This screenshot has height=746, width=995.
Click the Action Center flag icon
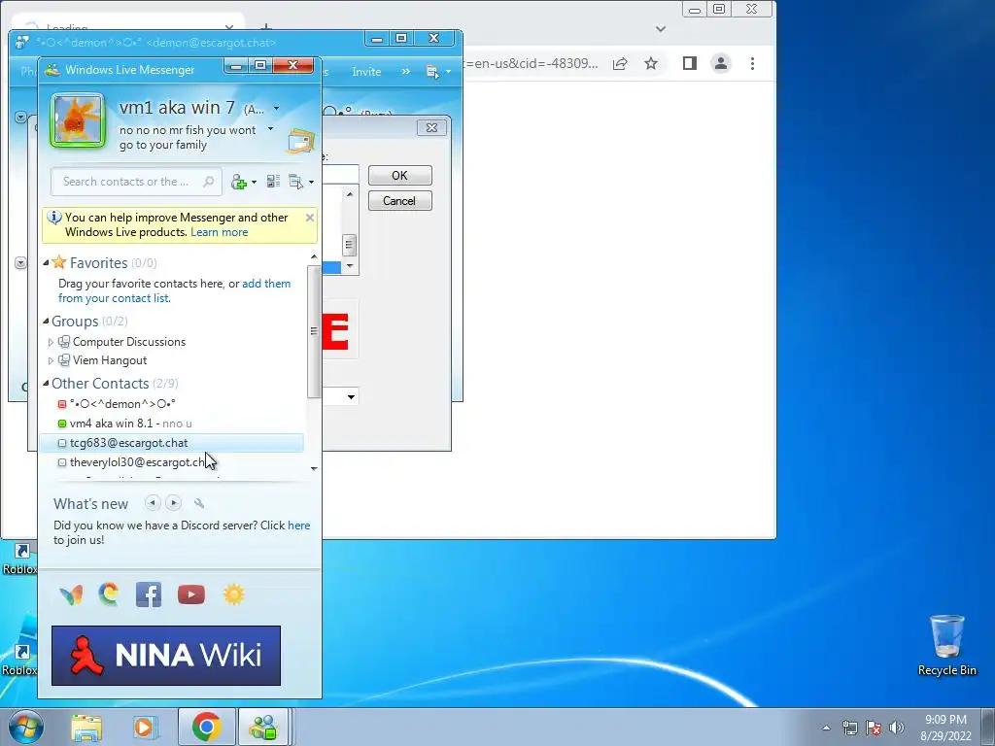[874, 728]
